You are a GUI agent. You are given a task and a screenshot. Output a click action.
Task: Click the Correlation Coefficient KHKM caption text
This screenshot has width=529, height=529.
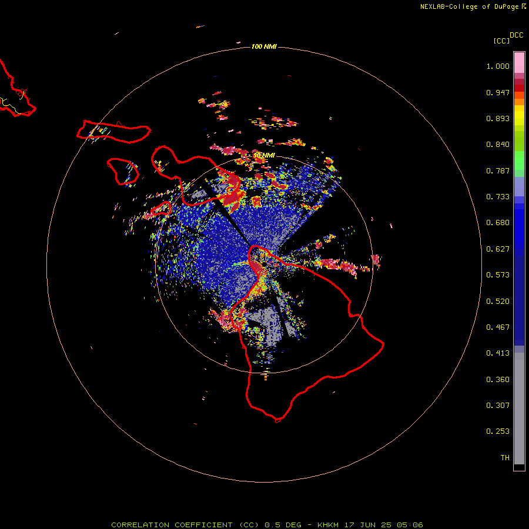tap(267, 525)
